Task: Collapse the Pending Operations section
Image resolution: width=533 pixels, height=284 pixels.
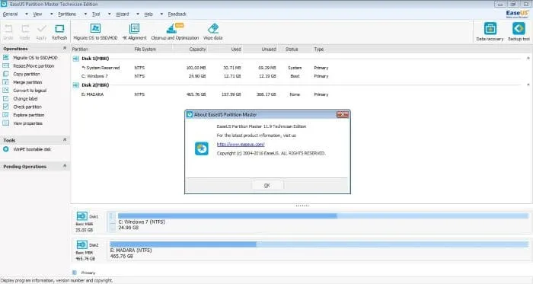Action: (65, 166)
